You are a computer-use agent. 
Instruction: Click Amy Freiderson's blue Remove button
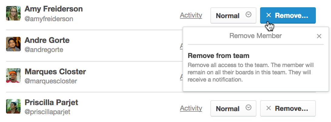[288, 15]
